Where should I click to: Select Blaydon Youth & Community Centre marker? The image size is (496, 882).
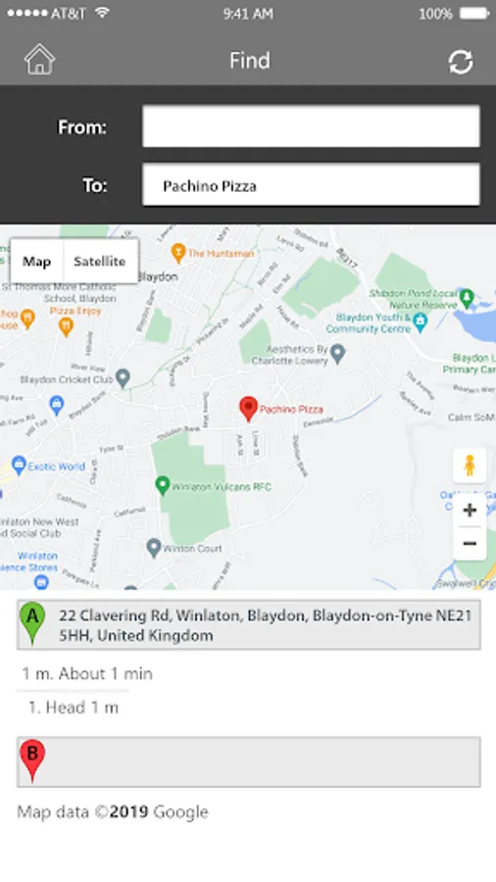(420, 321)
